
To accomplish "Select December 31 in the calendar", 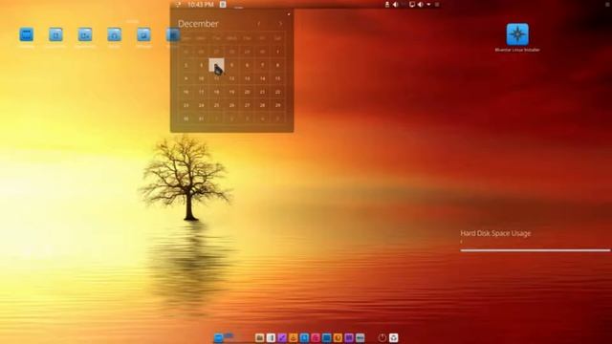I will point(202,118).
